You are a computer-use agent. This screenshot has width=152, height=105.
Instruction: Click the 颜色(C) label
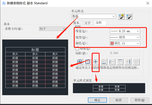tap(81, 43)
